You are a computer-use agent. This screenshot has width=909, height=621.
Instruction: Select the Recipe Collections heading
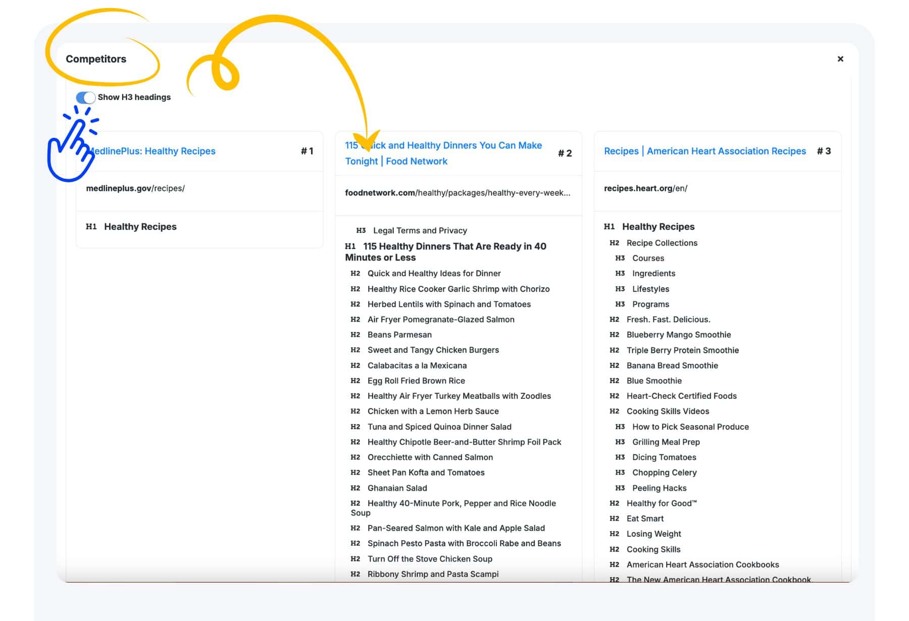click(x=662, y=243)
